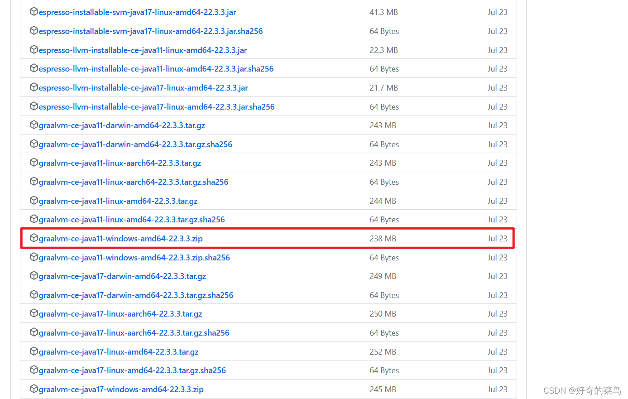Viewport: 628px width, 399px height.
Task: Open graalvm-ce-java11-windows-amd64 zip.sha256 link
Action: click(134, 258)
